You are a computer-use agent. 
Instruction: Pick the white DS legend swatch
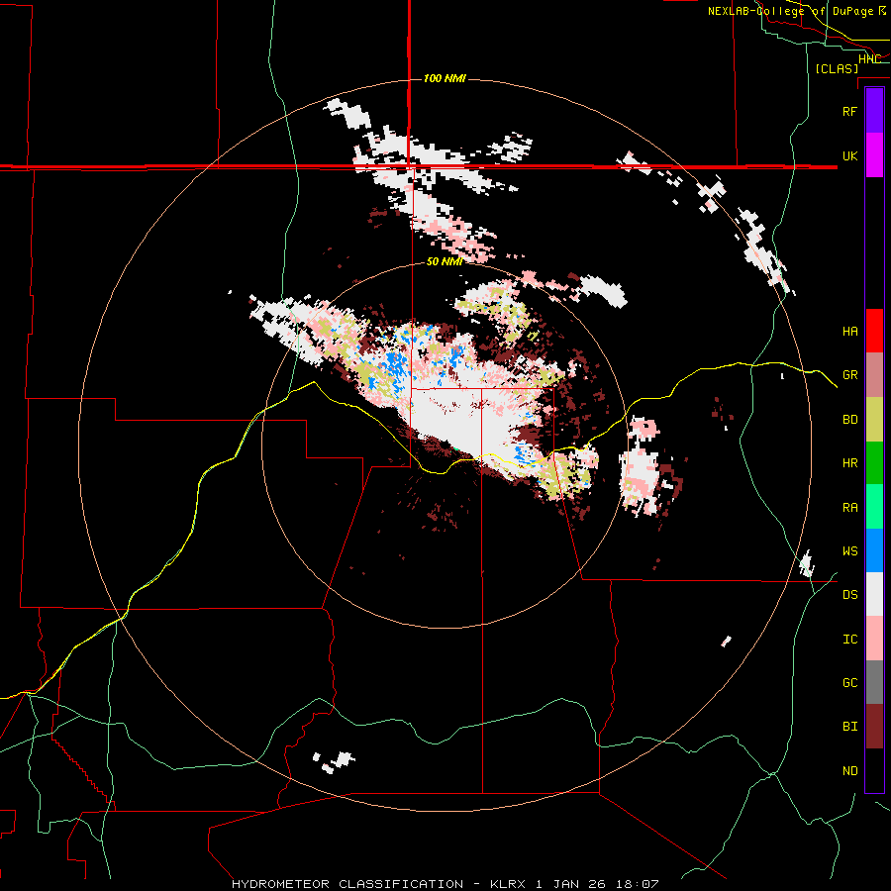tap(874, 594)
